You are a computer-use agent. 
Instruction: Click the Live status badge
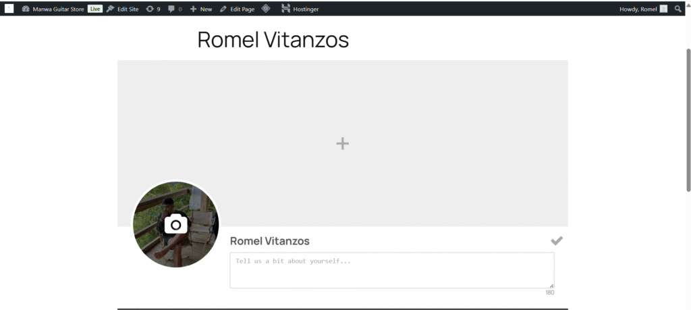pyautogui.click(x=94, y=9)
